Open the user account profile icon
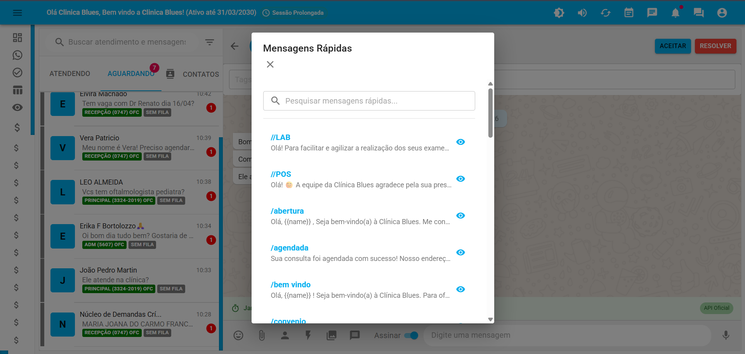 (722, 13)
